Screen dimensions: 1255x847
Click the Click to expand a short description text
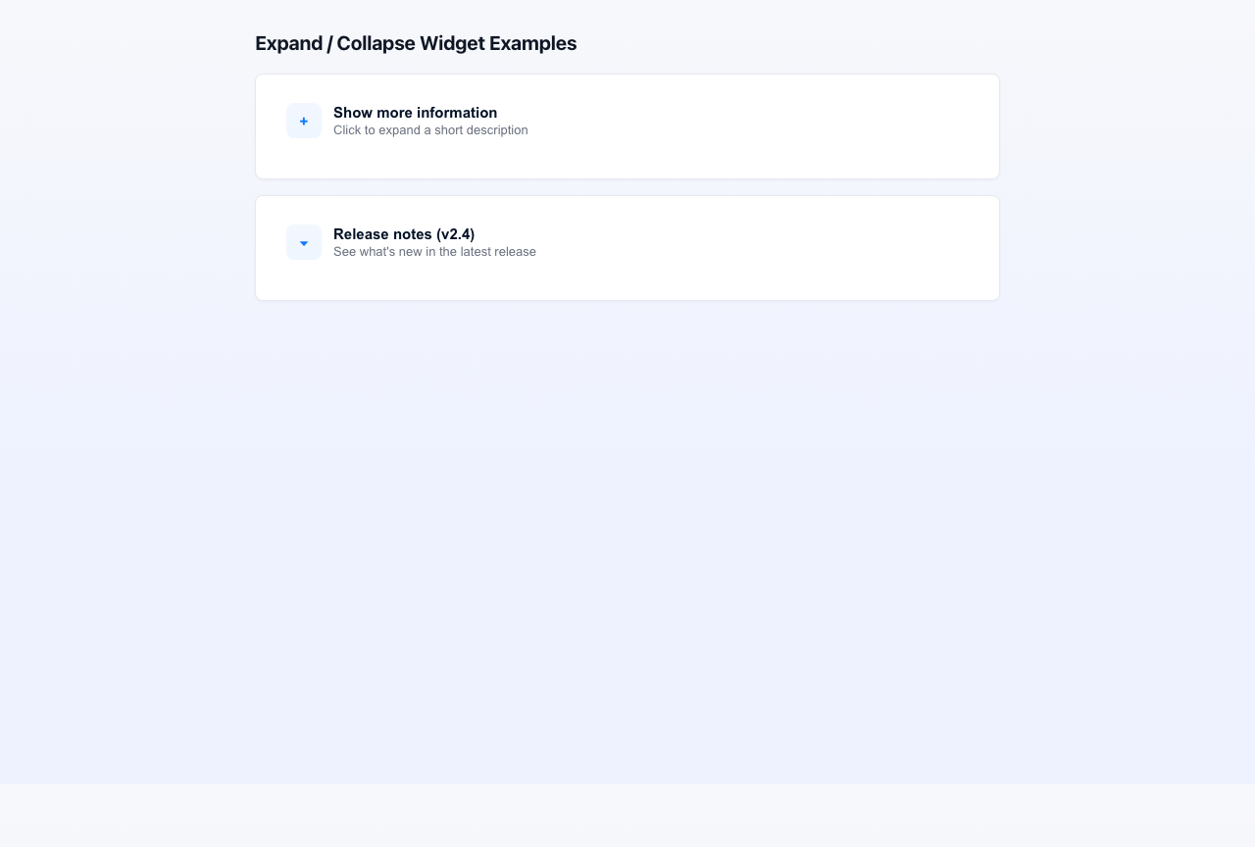(x=430, y=129)
